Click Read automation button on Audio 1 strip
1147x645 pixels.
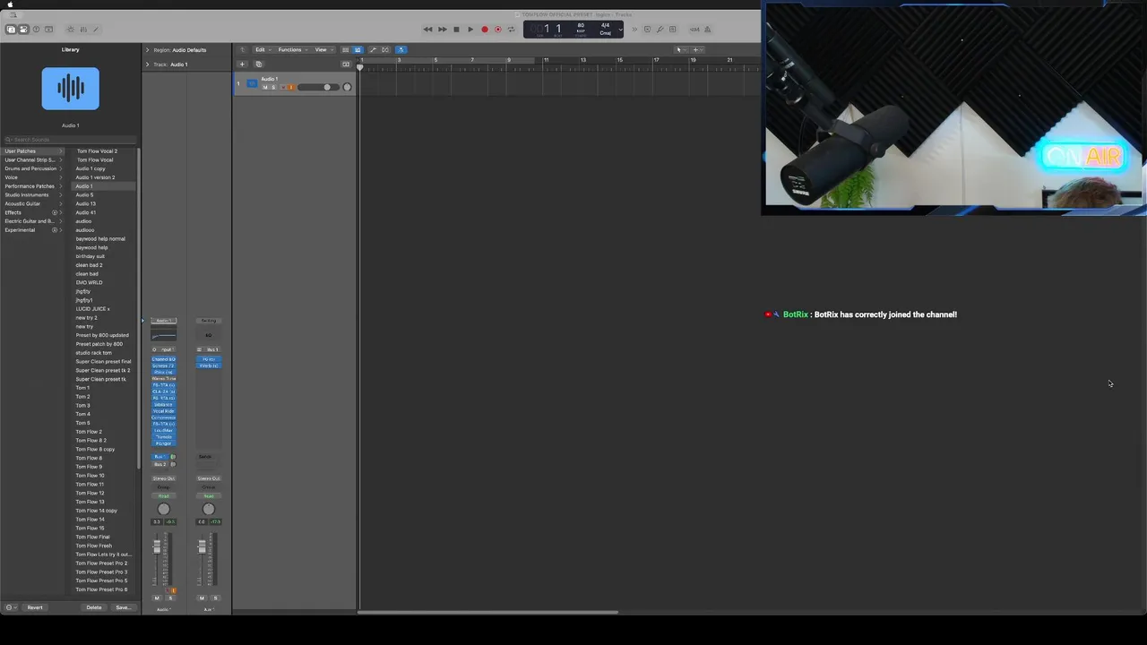163,495
